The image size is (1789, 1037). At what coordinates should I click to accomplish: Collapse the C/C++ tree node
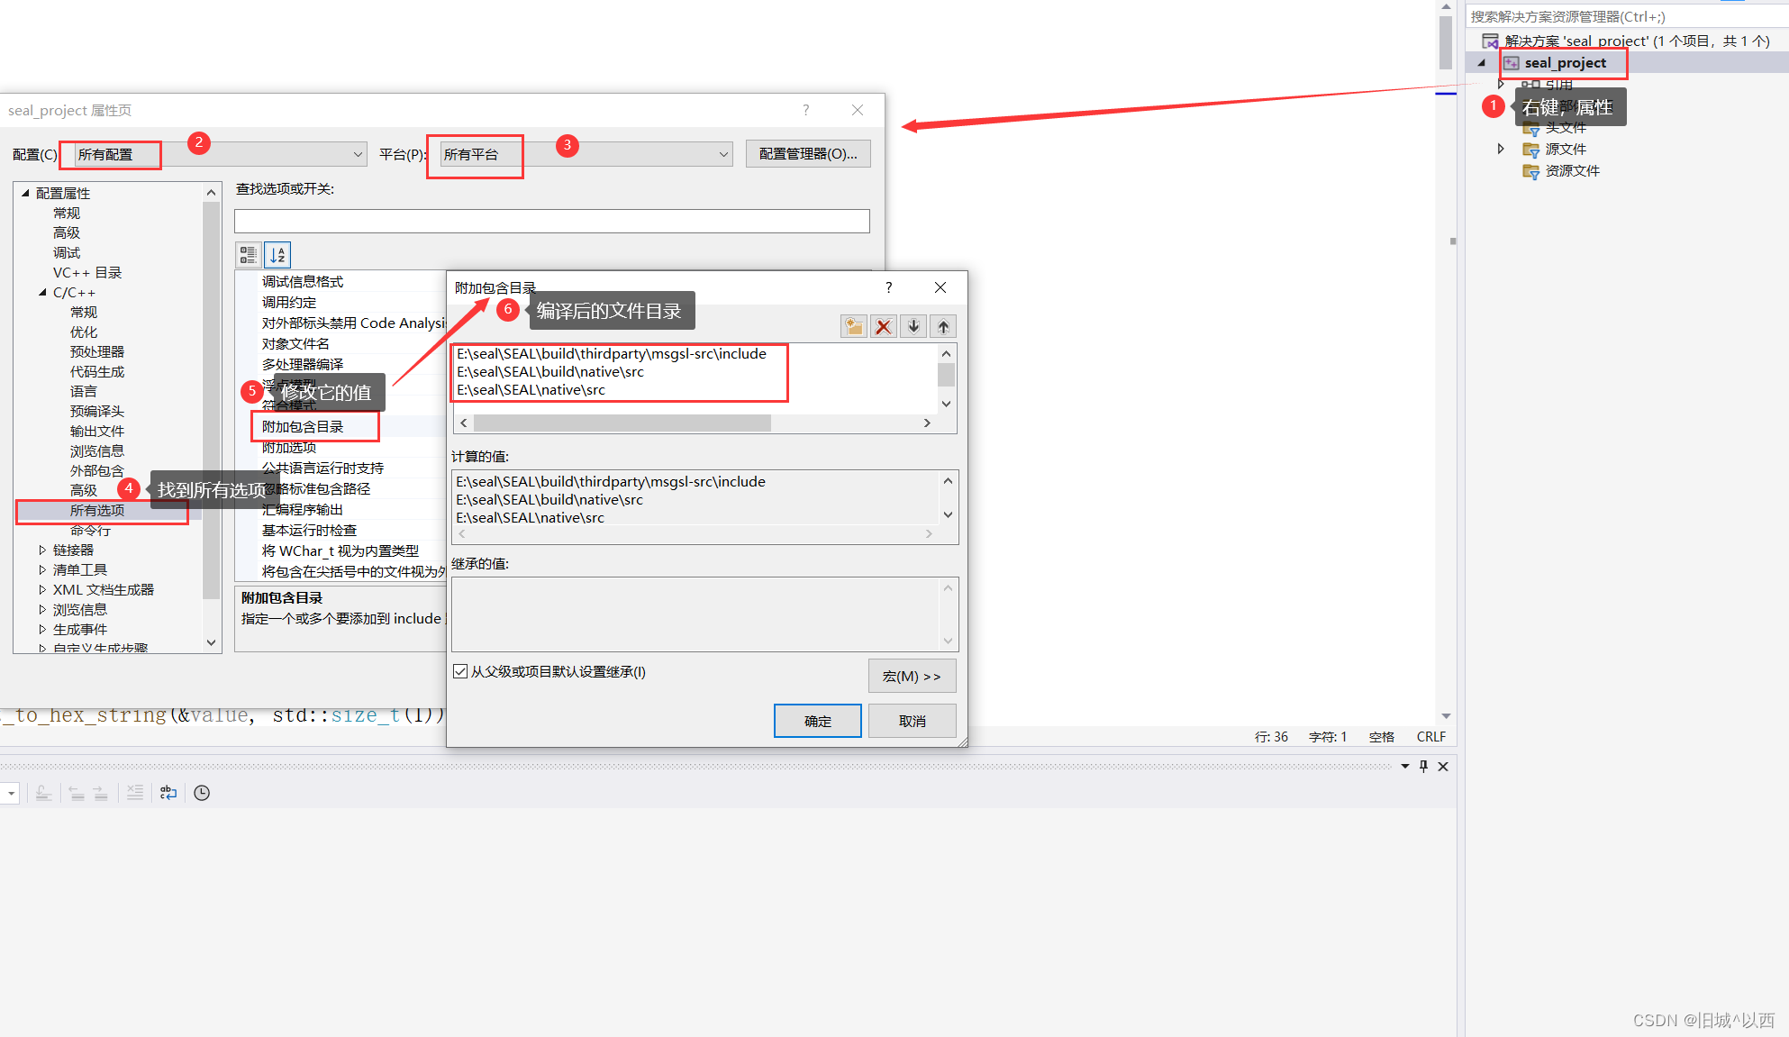42,292
